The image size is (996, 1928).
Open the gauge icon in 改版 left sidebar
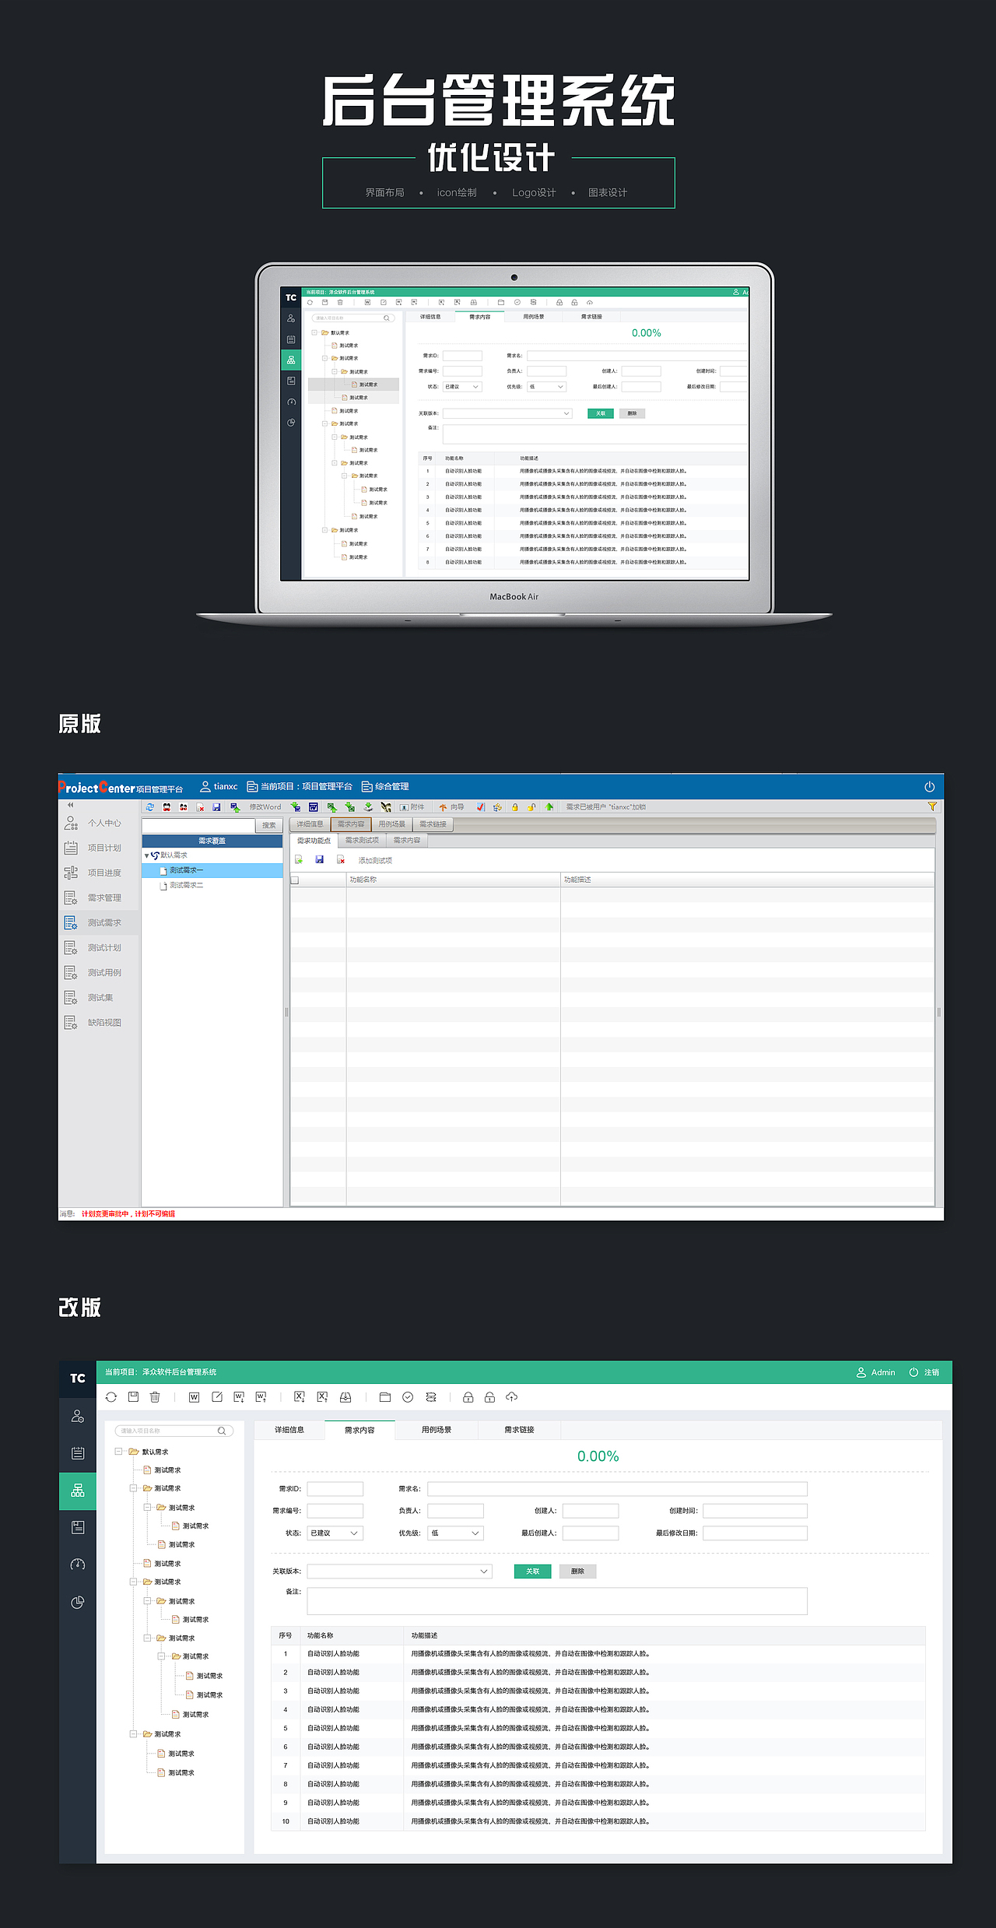[x=78, y=1565]
